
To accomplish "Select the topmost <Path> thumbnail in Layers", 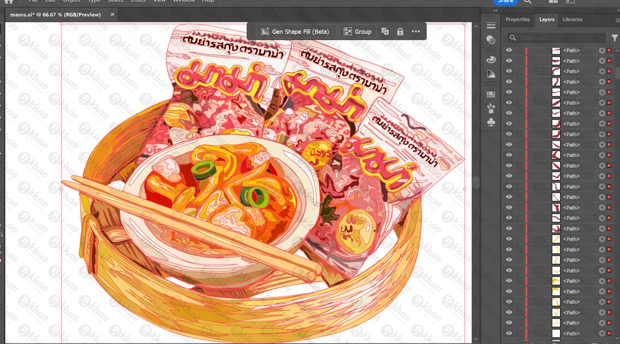I will 556,50.
